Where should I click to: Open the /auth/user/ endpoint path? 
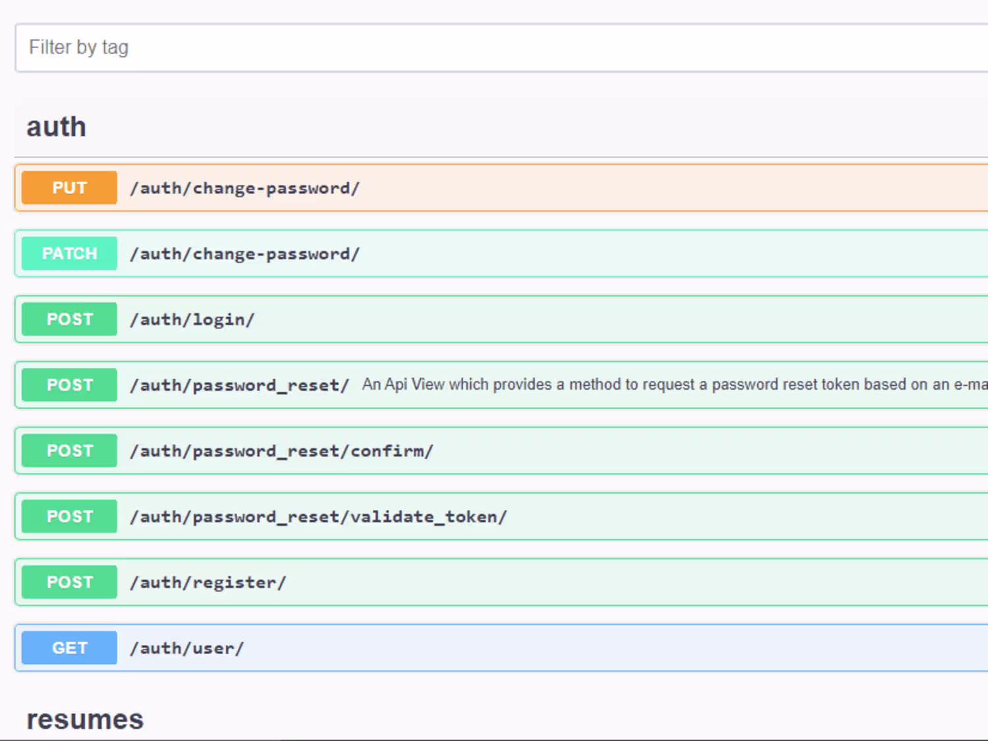click(187, 649)
